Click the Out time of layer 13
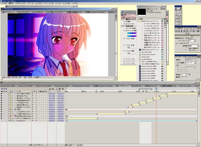201x147 pixels. 61,121
